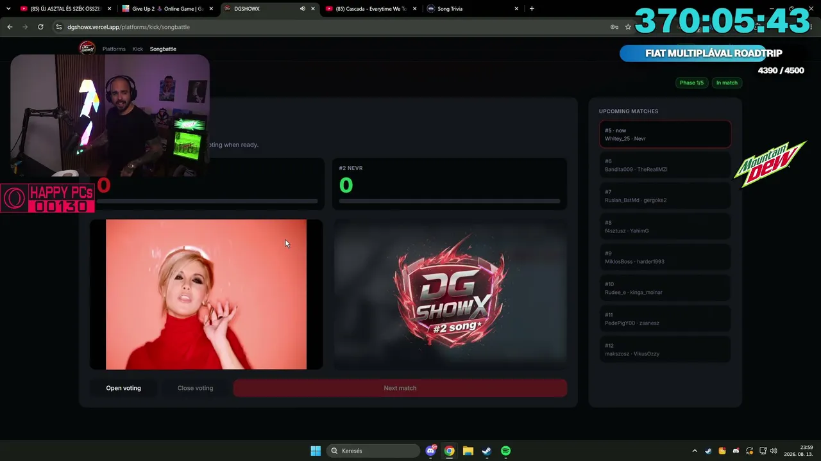This screenshot has height=461, width=821.
Task: Open the tab search dropdown arrow
Action: (x=8, y=9)
